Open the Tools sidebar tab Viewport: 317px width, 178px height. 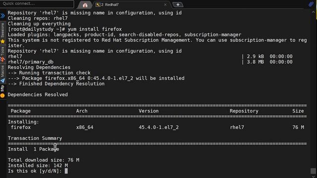click(2, 51)
